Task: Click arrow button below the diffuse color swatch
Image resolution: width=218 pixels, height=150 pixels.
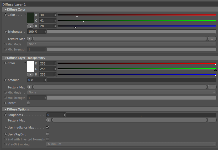Action: tap(30, 26)
